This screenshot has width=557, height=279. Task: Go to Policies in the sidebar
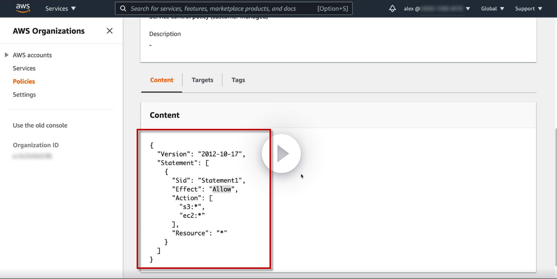(24, 81)
